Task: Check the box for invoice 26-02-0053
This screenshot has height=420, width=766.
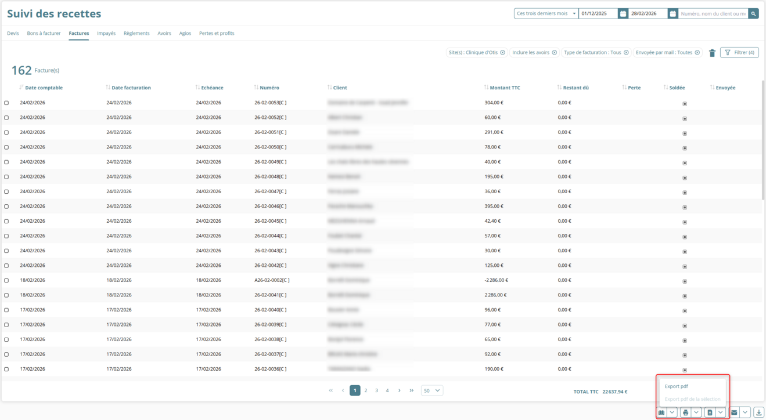Action: click(x=6, y=103)
